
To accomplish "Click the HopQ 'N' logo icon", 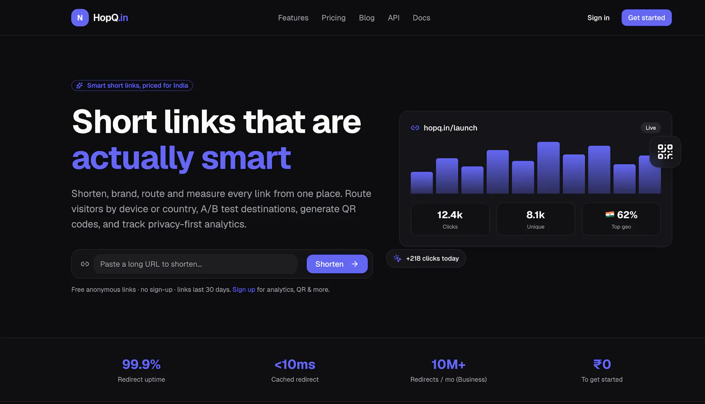I will (x=80, y=18).
